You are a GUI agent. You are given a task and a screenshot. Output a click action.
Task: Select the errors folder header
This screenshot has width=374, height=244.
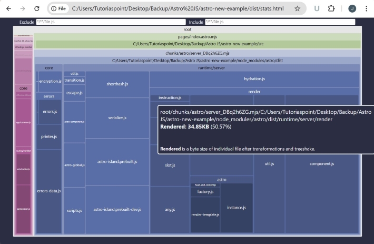49,96
